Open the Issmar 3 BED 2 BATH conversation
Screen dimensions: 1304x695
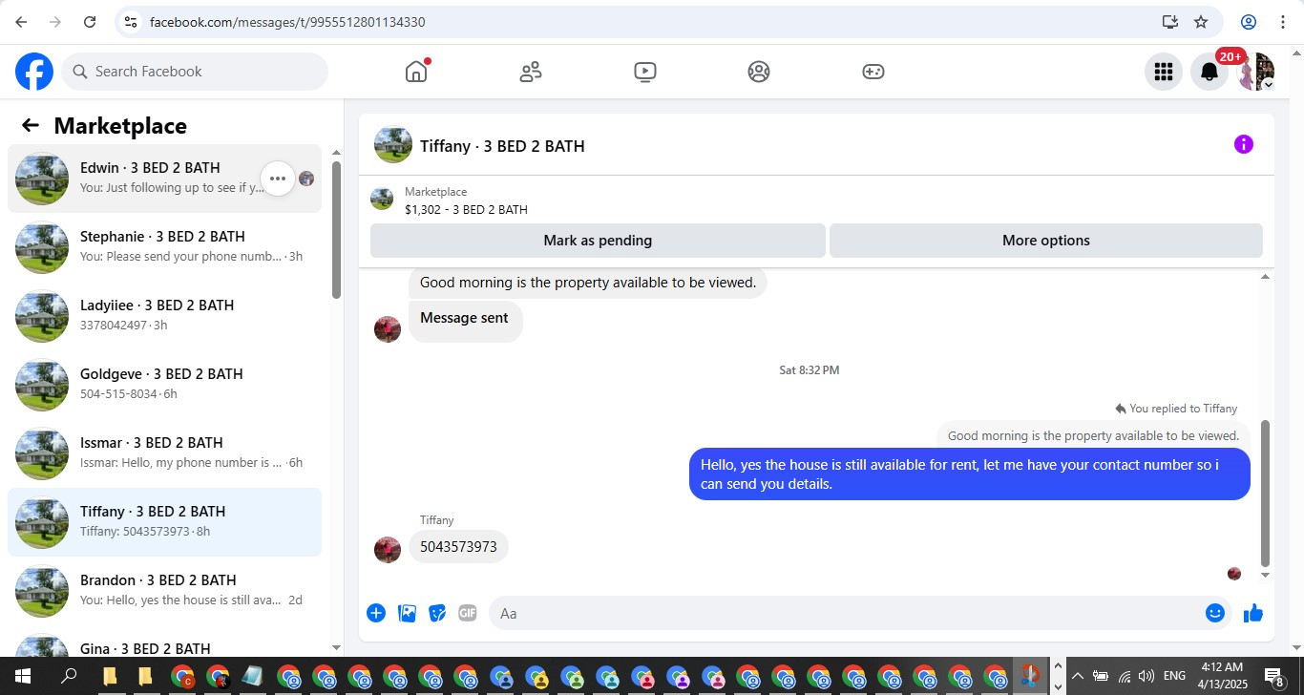164,453
